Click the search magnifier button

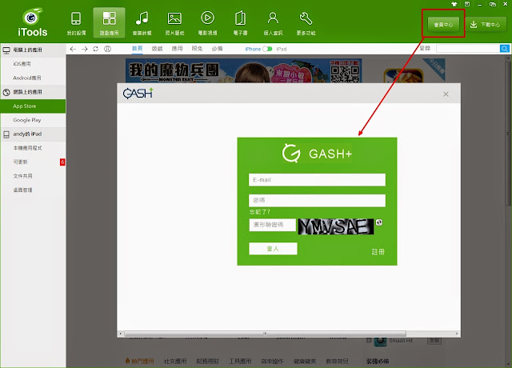tap(504, 49)
